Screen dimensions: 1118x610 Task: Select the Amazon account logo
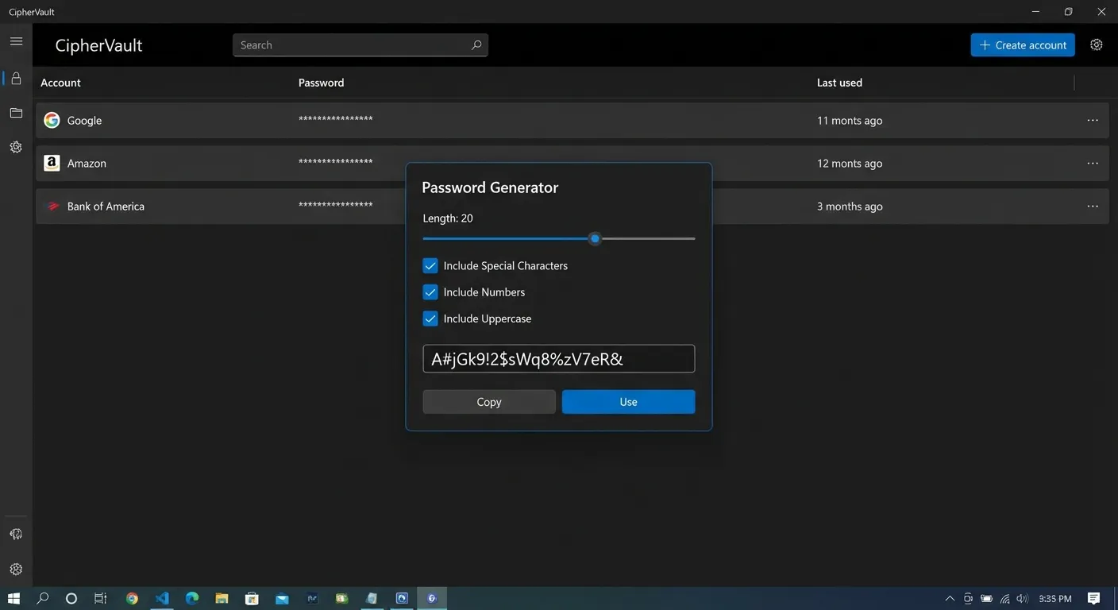[51, 162]
